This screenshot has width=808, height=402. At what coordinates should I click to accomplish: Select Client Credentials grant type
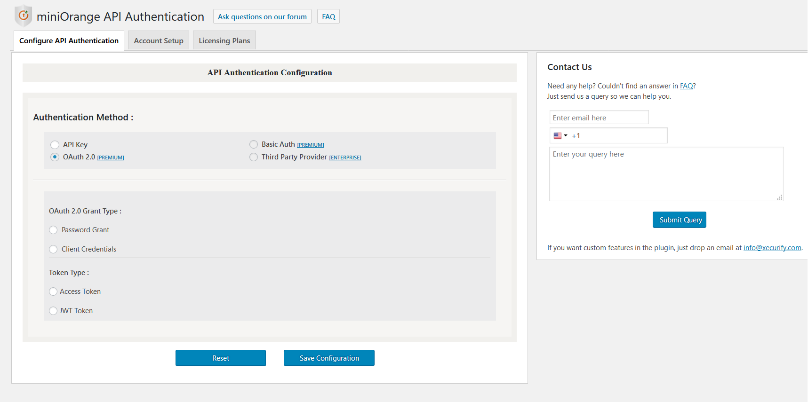pos(53,249)
